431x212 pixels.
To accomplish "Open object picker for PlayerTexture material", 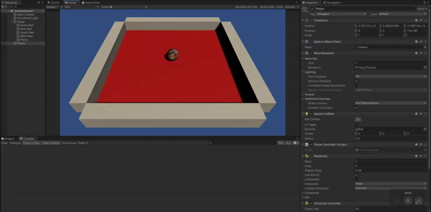I will point(425,68).
